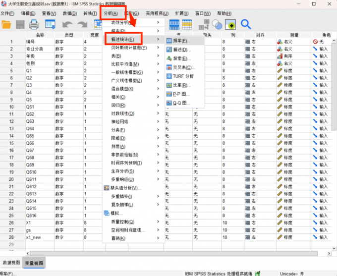Click the value labels toolbar icon
The height and width of the screenshot is (276, 337).
[204, 24]
